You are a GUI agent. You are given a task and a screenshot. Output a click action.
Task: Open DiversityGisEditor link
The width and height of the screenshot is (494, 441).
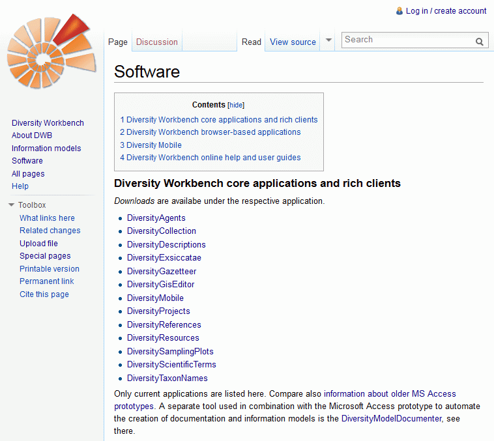point(160,285)
